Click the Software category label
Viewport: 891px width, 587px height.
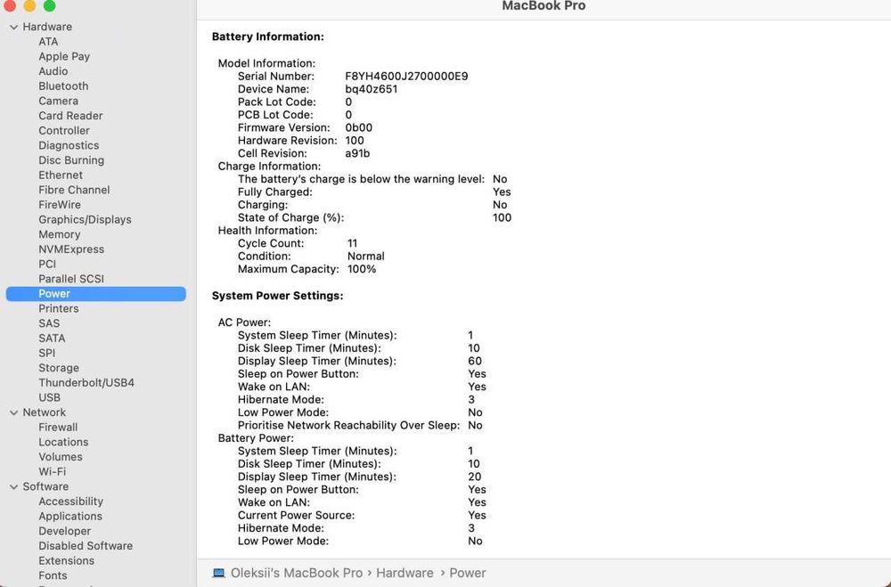(x=45, y=486)
